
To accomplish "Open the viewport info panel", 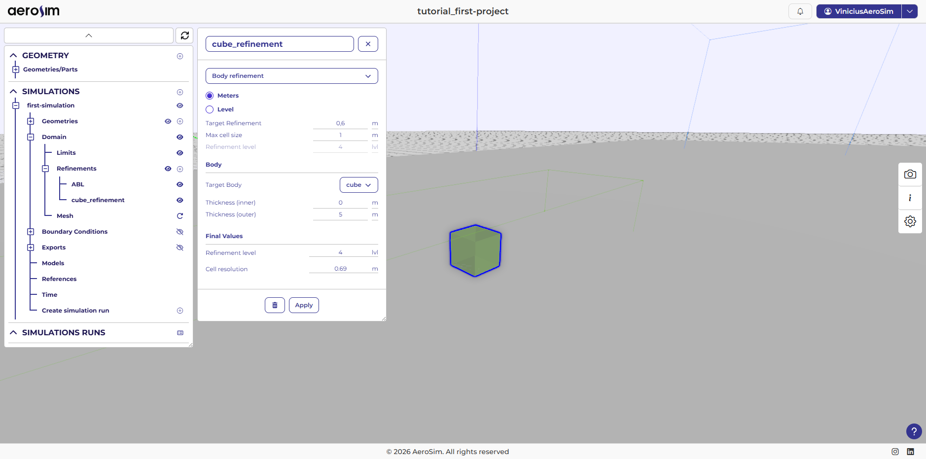I will point(910,198).
